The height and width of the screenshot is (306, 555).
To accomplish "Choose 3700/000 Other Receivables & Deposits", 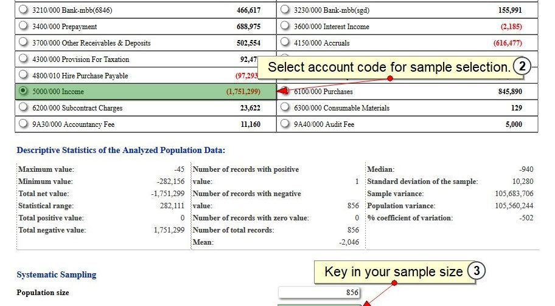I will 23,42.
